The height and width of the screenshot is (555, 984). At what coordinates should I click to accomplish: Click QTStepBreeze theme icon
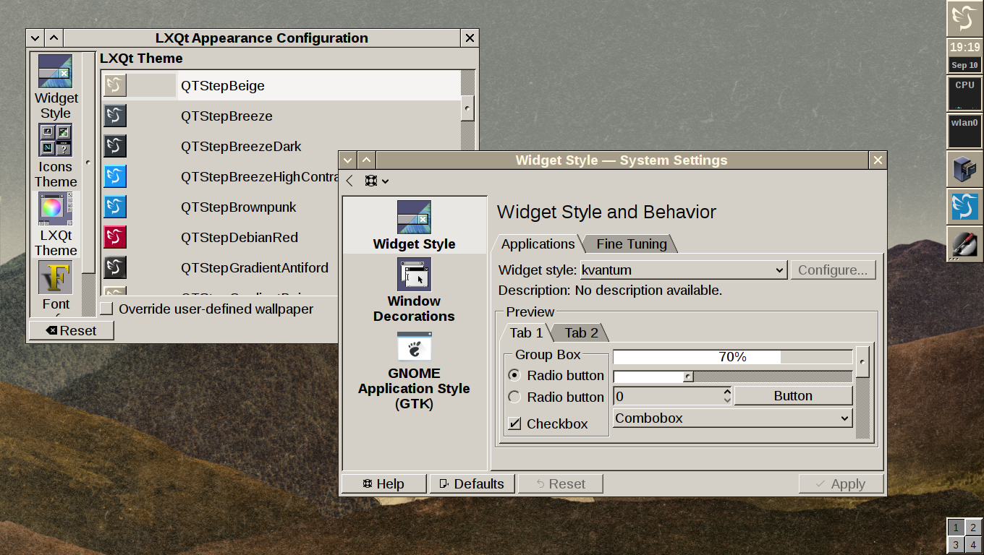point(115,116)
